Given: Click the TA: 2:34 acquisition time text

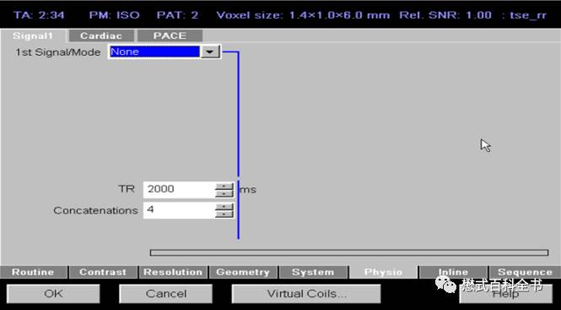Looking at the screenshot, I should pyautogui.click(x=39, y=15).
